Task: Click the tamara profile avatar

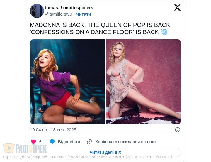Action: (x=37, y=11)
